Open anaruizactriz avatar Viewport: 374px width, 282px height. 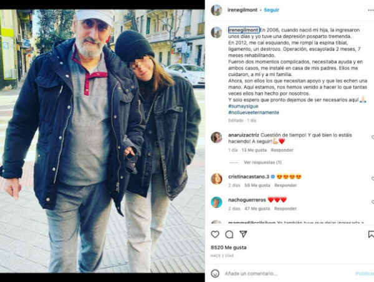216,137
